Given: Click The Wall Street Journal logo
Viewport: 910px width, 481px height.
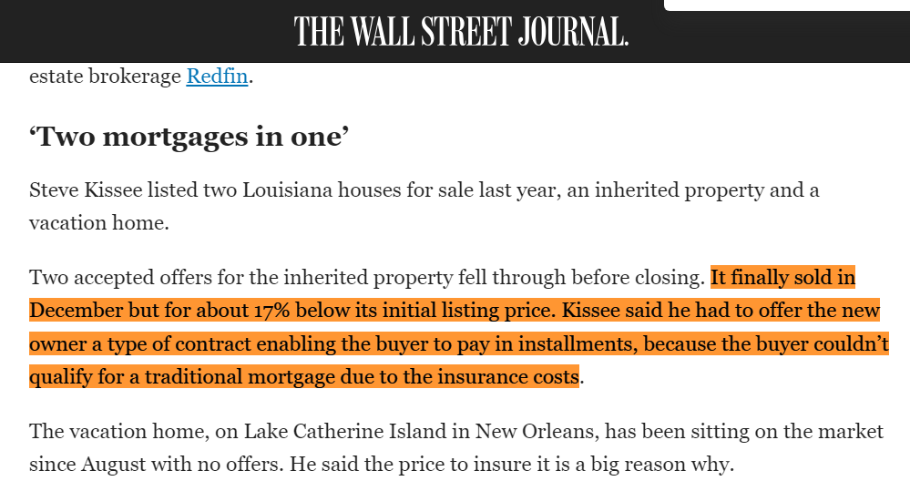Looking at the screenshot, I should pyautogui.click(x=461, y=32).
